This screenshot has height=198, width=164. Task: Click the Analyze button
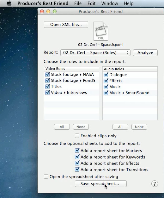click(x=145, y=53)
